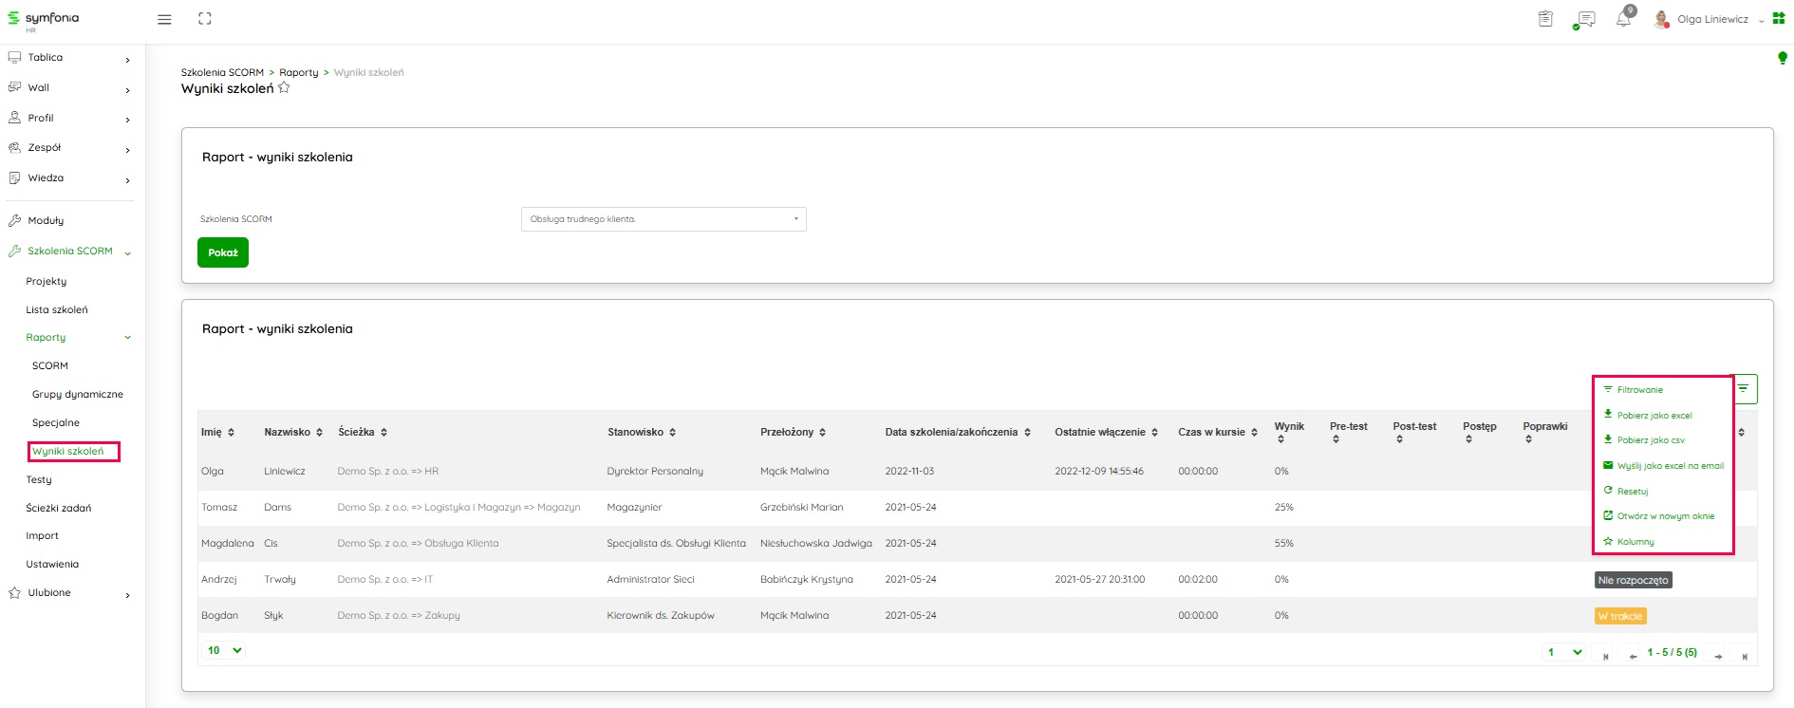Click the hamburger menu icon

click(164, 19)
